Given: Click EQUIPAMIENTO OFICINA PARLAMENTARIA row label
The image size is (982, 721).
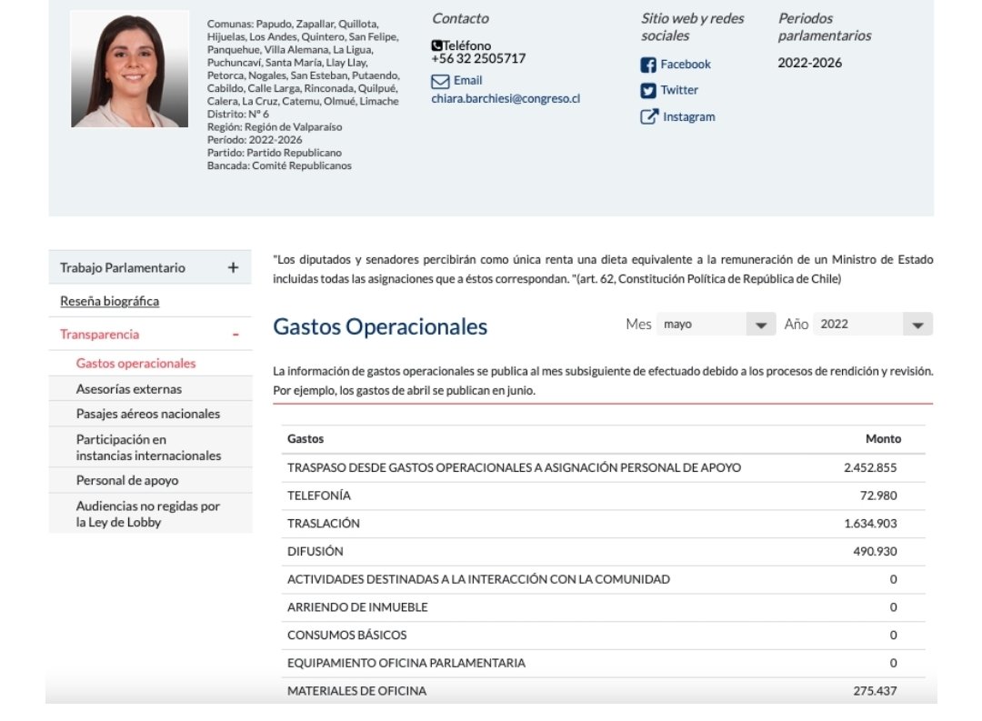Looking at the screenshot, I should [406, 663].
